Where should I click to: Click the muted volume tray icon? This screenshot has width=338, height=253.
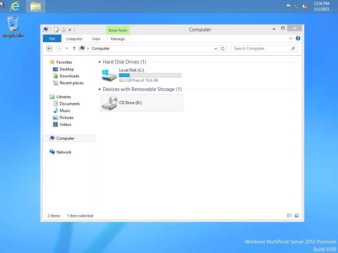pyautogui.click(x=305, y=7)
